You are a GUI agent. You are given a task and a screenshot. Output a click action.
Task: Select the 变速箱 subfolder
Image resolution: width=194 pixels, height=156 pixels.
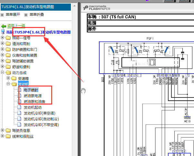[x=23, y=78]
